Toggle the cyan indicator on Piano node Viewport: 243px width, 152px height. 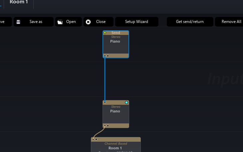click(x=126, y=102)
